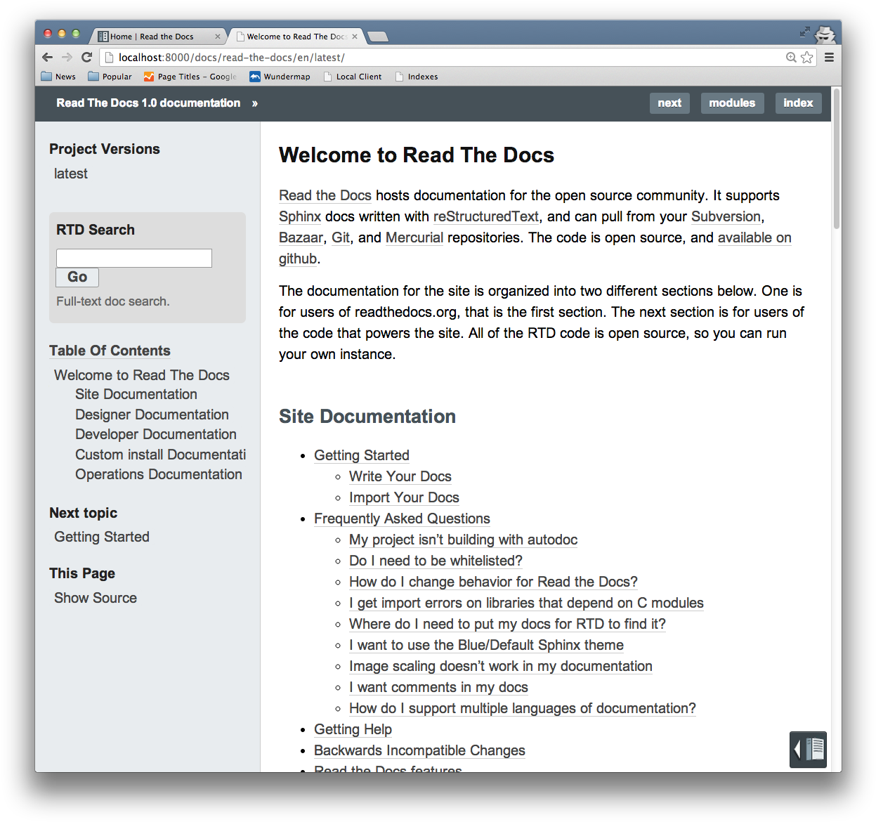Open the Chrome hamburger menu
Image resolution: width=876 pixels, height=822 pixels.
point(830,57)
